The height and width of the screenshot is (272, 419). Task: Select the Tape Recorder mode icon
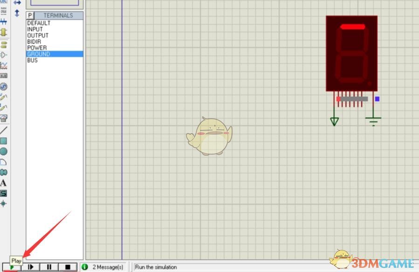click(3, 76)
